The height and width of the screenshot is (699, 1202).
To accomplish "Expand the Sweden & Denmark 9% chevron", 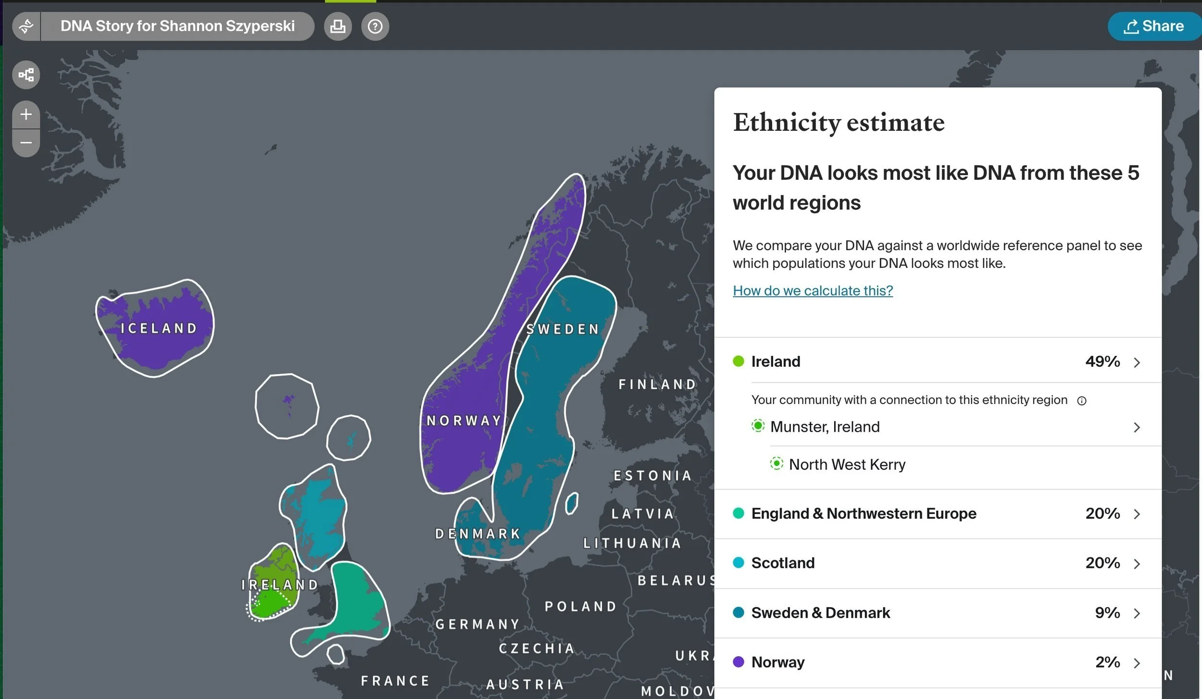I will (1137, 613).
